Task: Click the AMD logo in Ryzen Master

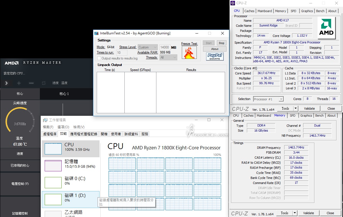Action: click(12, 63)
